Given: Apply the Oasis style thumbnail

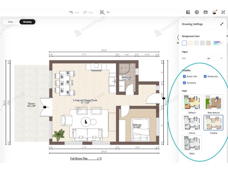Looking at the screenshot, I should pos(192,143).
